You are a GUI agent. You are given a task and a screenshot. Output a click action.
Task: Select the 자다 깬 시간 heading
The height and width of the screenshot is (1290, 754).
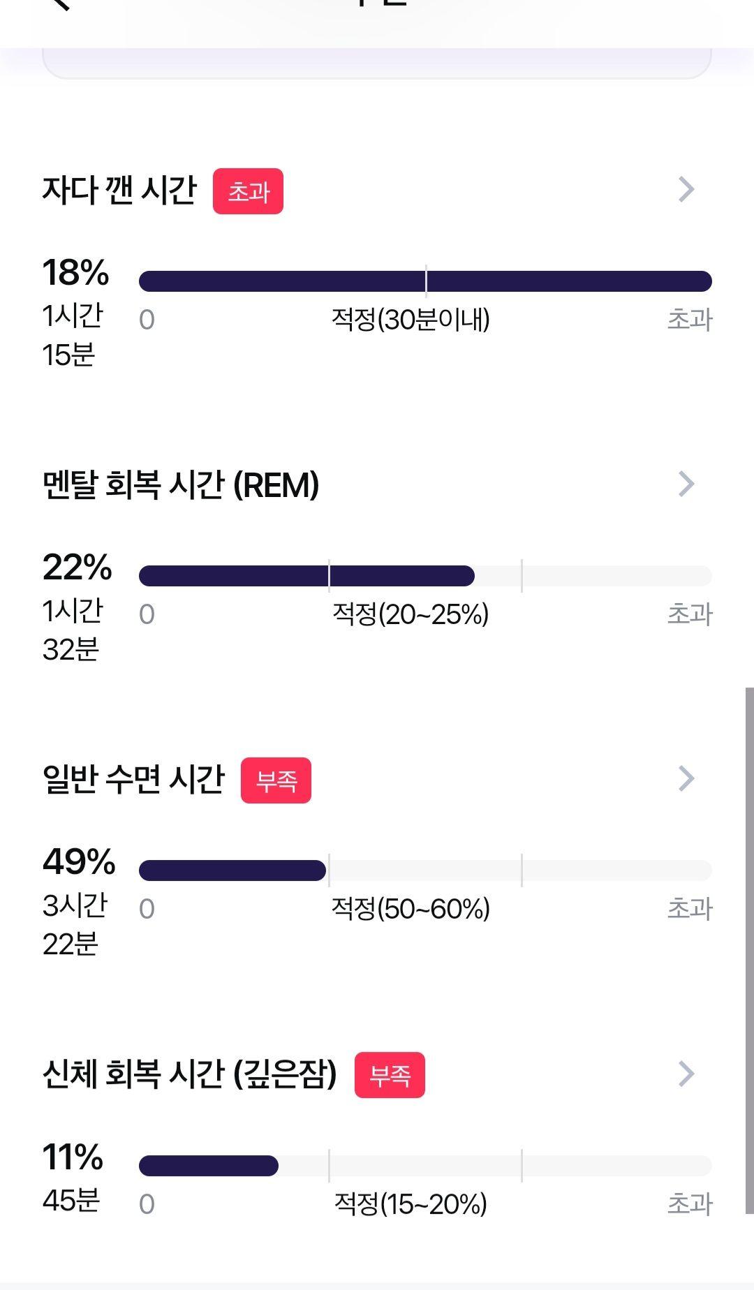tap(119, 190)
